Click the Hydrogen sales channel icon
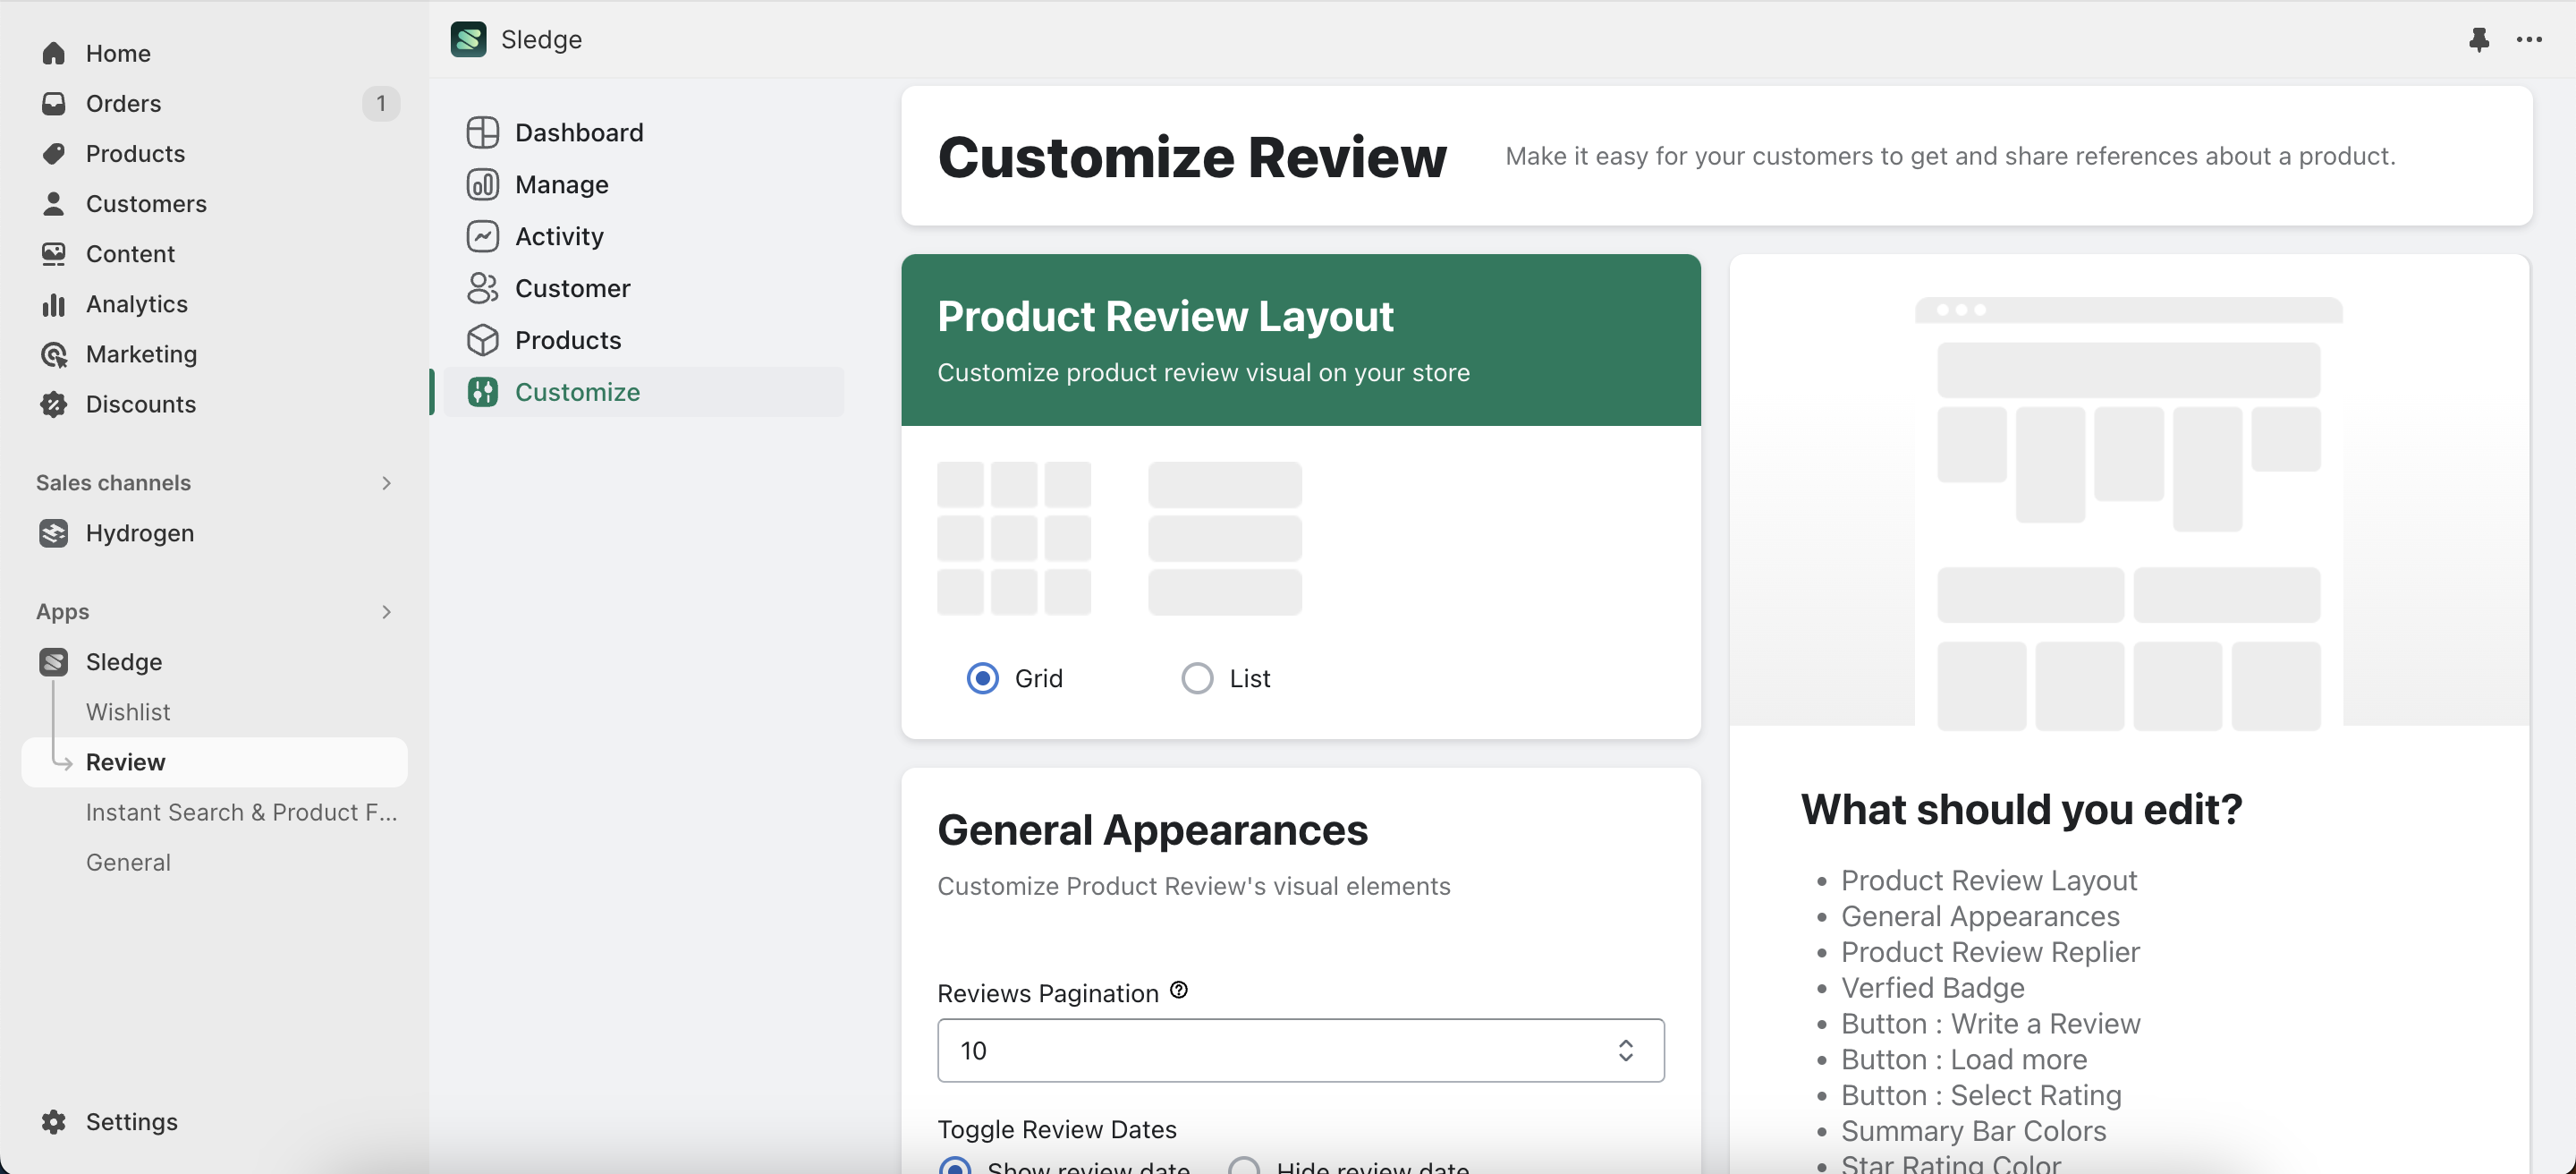2576x1174 pixels. 54,533
